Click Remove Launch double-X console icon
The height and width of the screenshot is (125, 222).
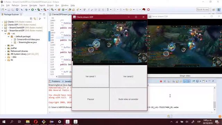tap(165, 81)
